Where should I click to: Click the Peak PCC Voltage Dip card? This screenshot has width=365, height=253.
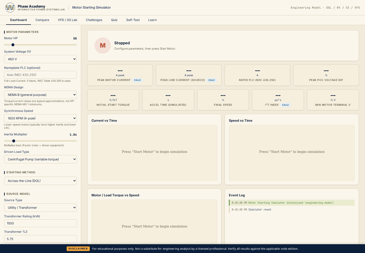(326, 75)
